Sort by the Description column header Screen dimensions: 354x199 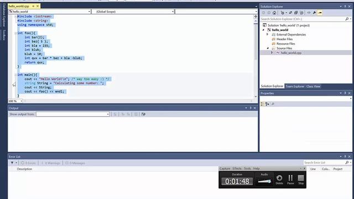click(x=24, y=169)
